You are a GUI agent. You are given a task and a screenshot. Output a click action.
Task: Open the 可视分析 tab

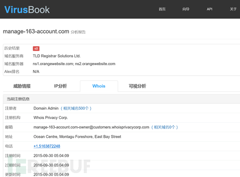tap(137, 86)
